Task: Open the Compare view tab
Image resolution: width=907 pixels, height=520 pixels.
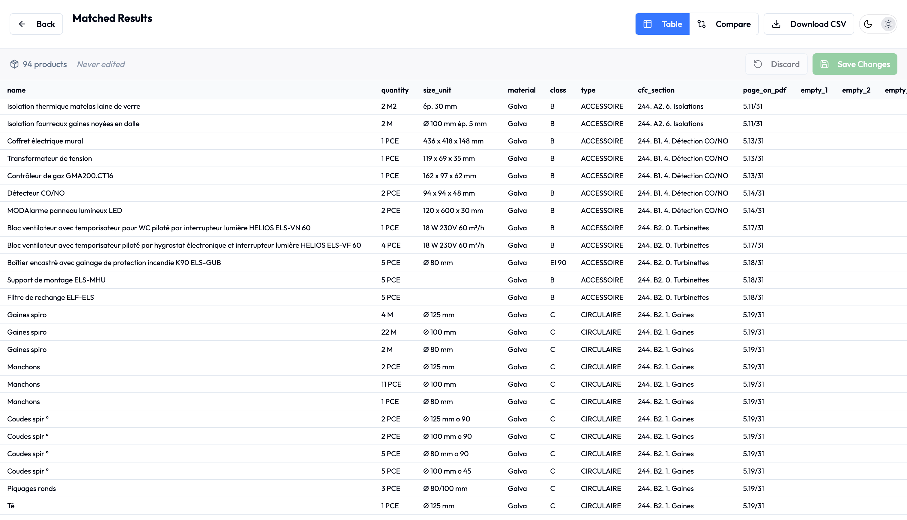Action: coord(724,24)
